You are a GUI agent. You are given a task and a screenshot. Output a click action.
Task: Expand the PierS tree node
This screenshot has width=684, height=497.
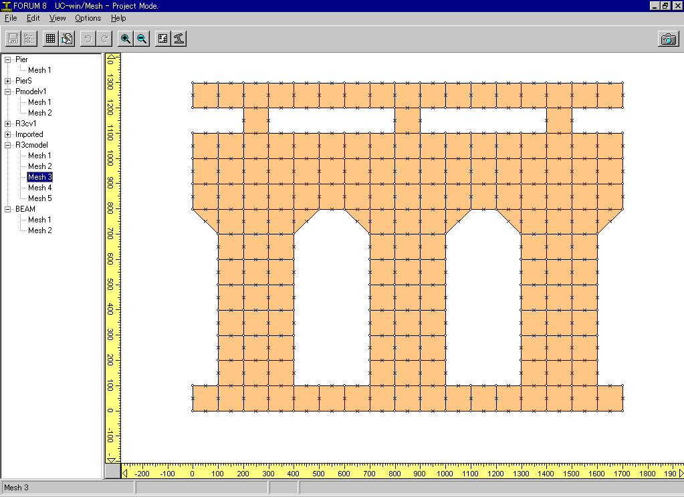[x=7, y=81]
